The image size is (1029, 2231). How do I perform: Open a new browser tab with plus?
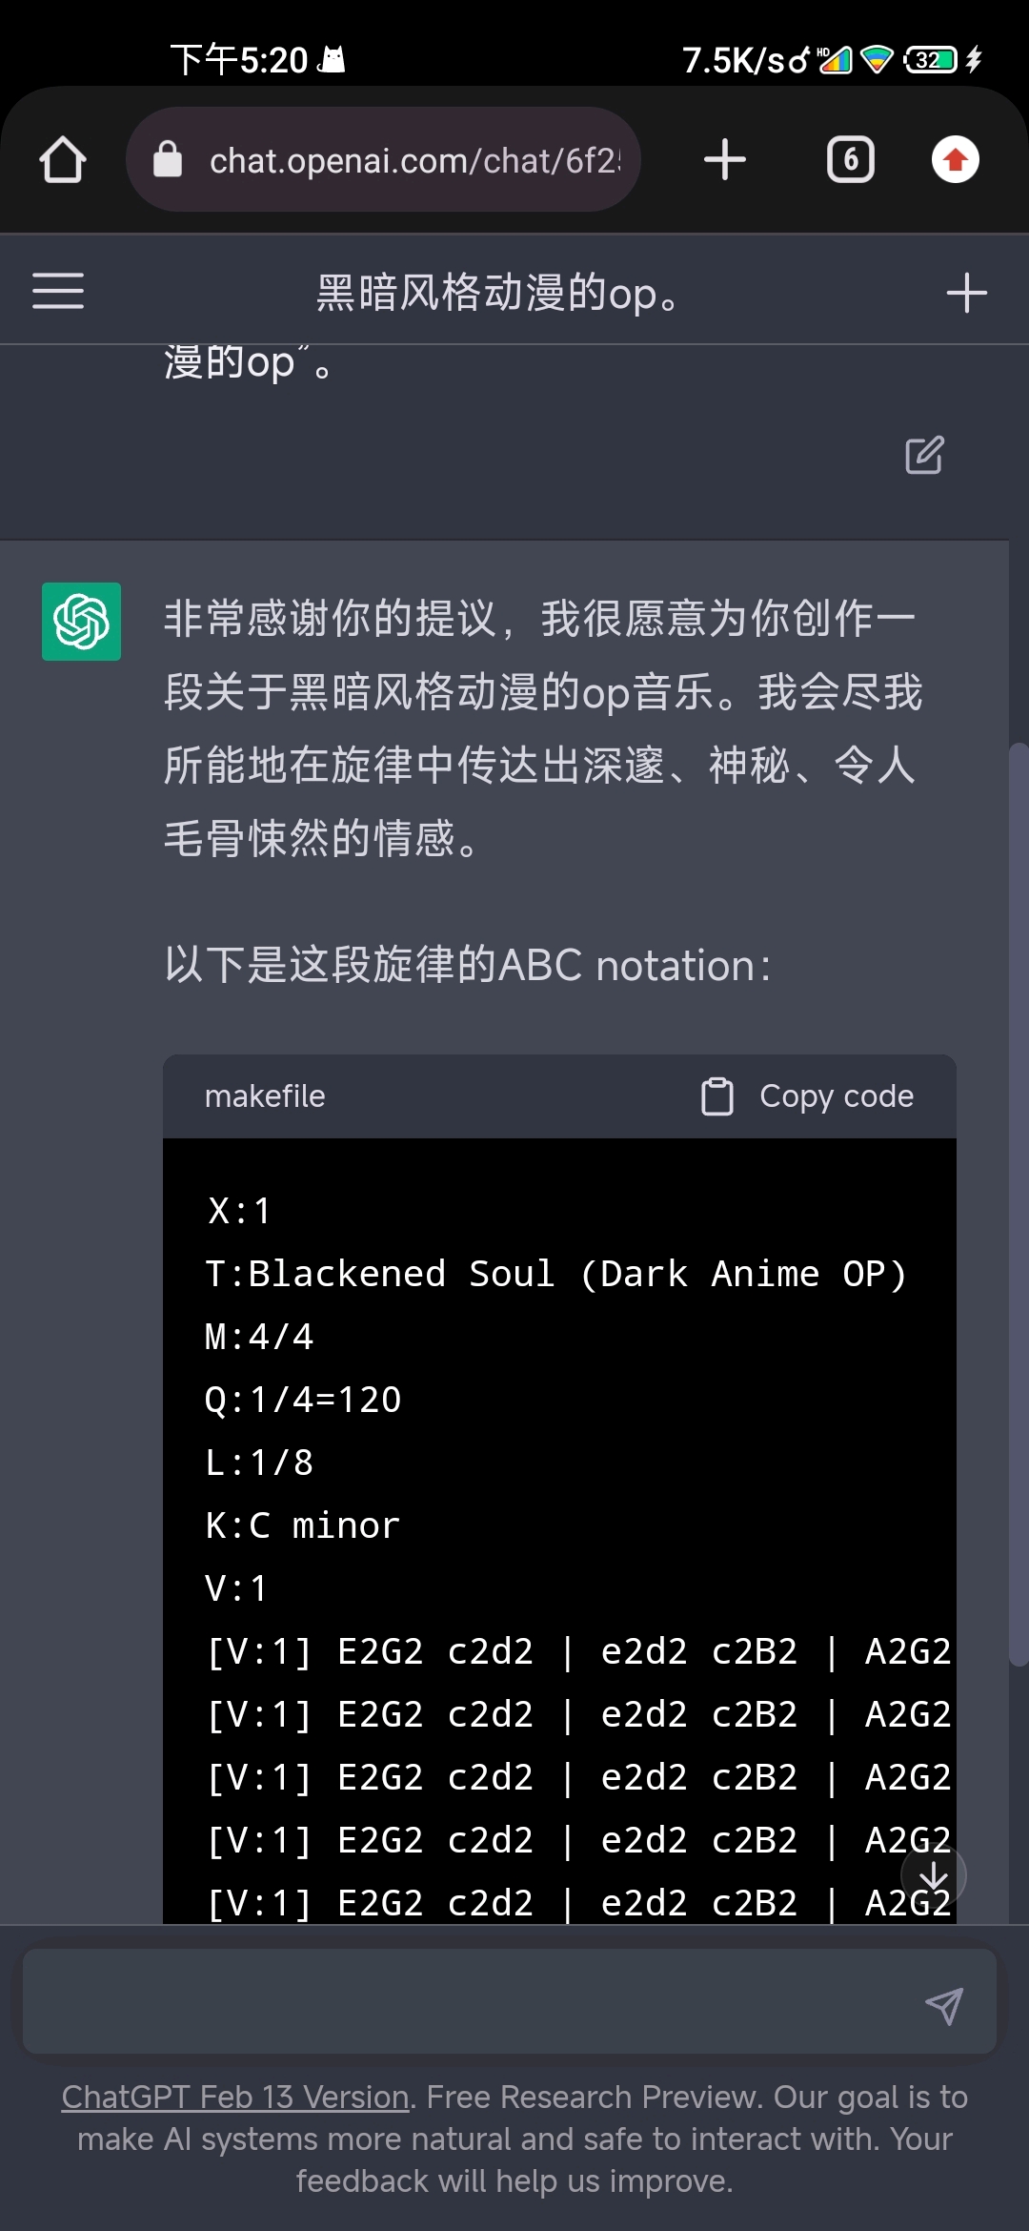click(x=725, y=159)
